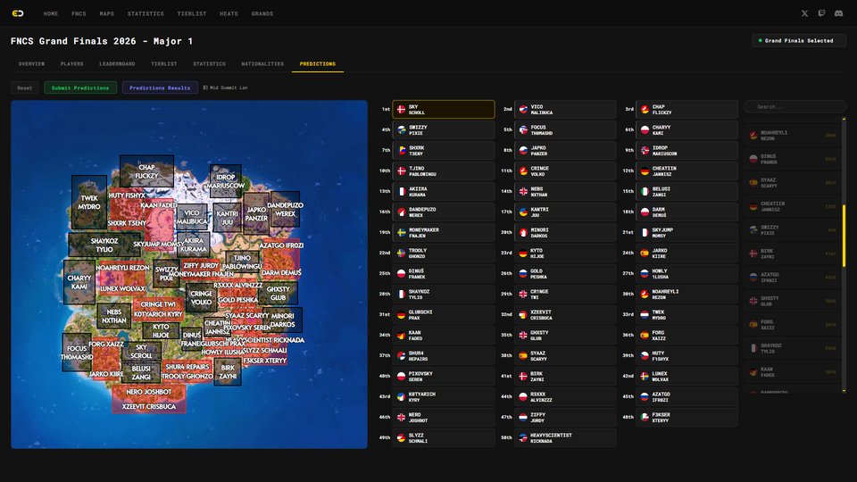This screenshot has width=857, height=482.
Task: Select Syaaz Scaryy in the search list
Action: [794, 182]
